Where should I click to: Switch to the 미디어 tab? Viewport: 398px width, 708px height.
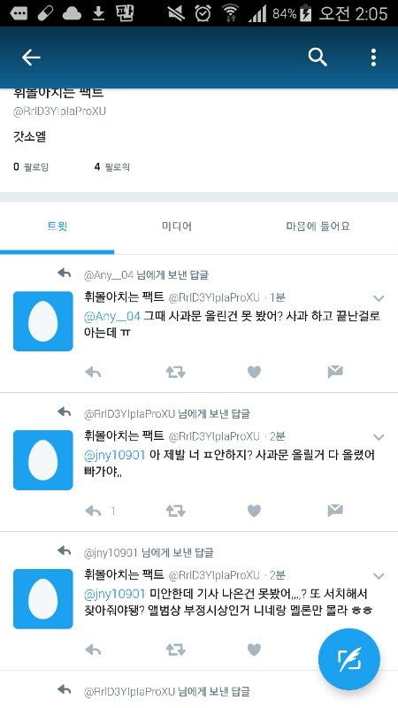[177, 226]
